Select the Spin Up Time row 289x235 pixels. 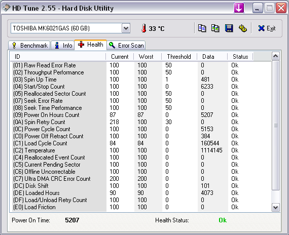click(x=141, y=80)
